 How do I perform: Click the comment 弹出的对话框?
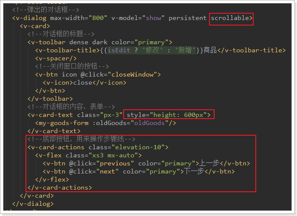(45, 10)
